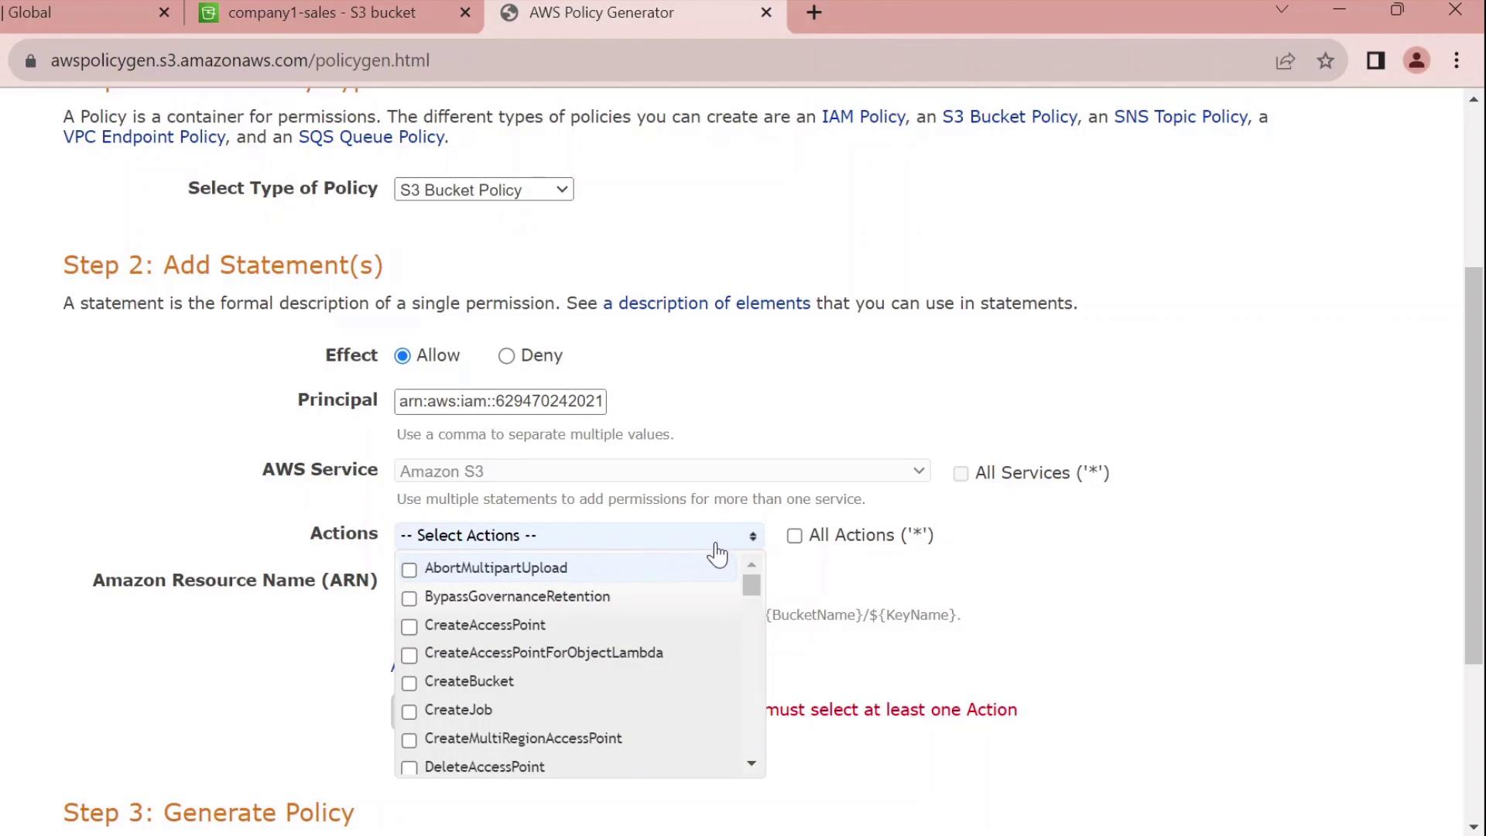Image resolution: width=1486 pixels, height=836 pixels.
Task: Enable All Actions ('*') checkbox
Action: coord(794,536)
